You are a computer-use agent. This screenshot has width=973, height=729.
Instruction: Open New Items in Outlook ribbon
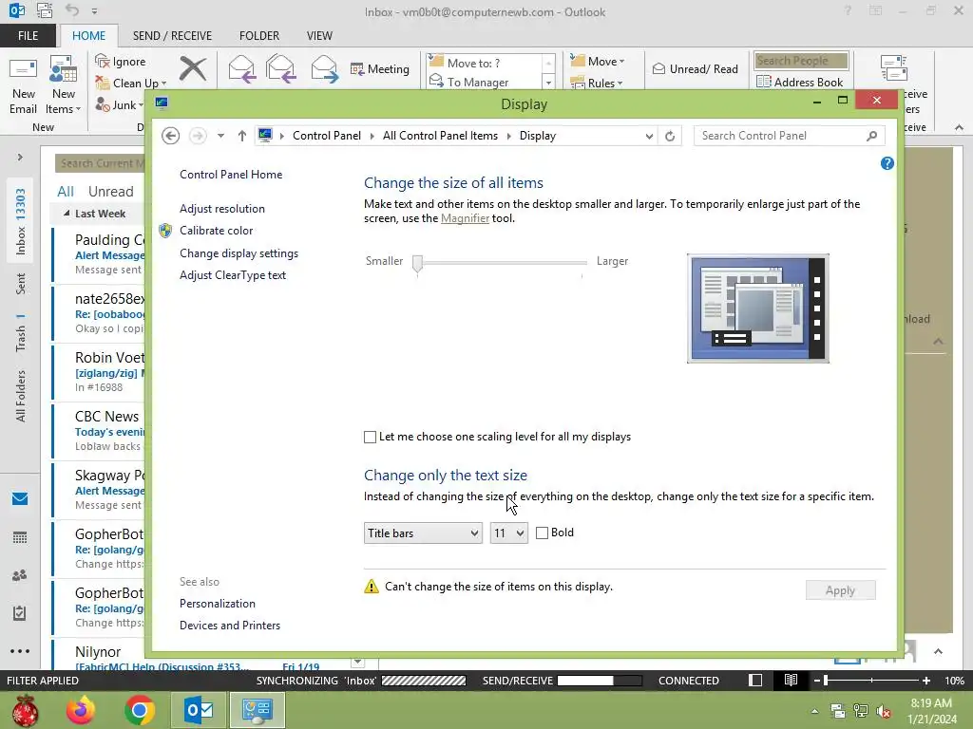point(63,86)
